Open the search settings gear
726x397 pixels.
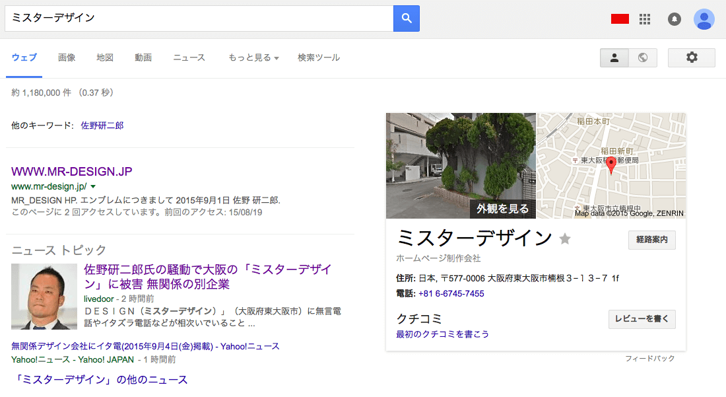(691, 57)
